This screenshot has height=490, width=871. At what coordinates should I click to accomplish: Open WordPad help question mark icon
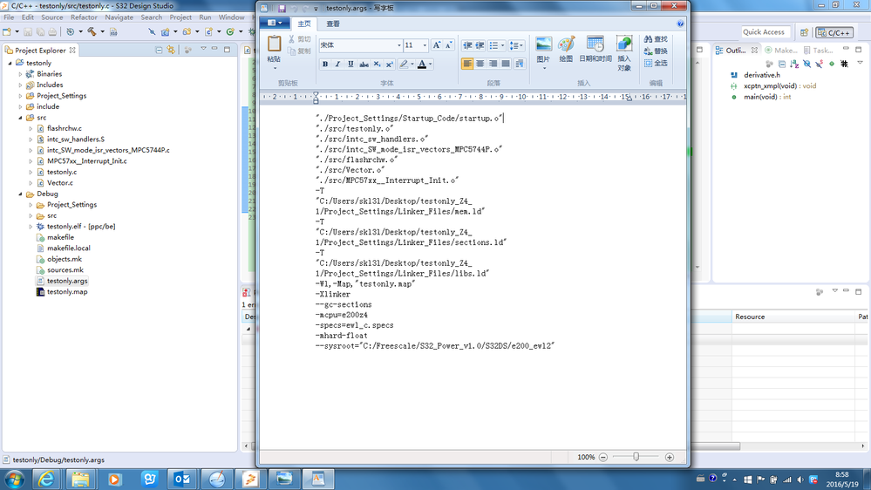click(680, 24)
